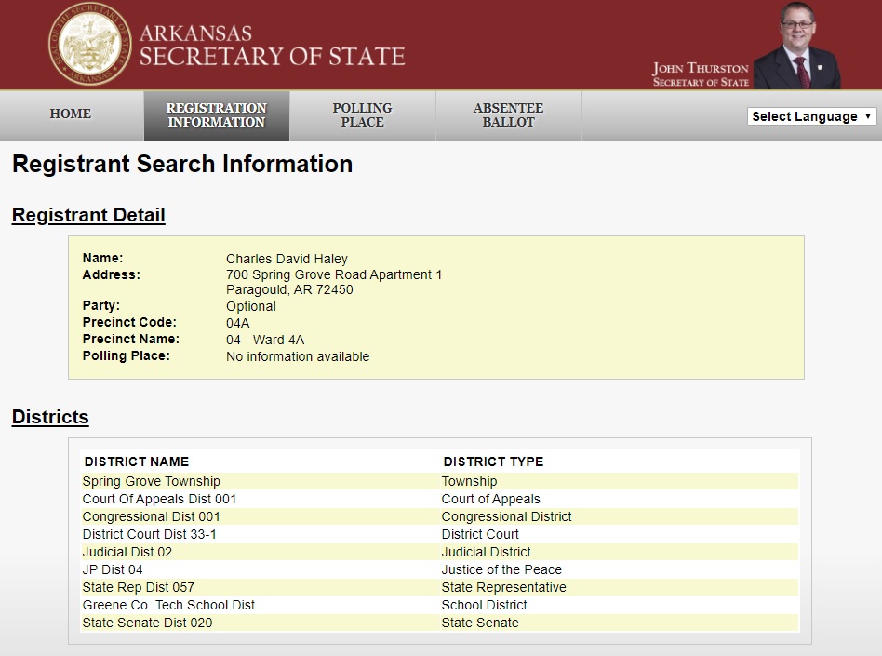Click the Polling Place: field label
The width and height of the screenshot is (882, 656).
[126, 355]
